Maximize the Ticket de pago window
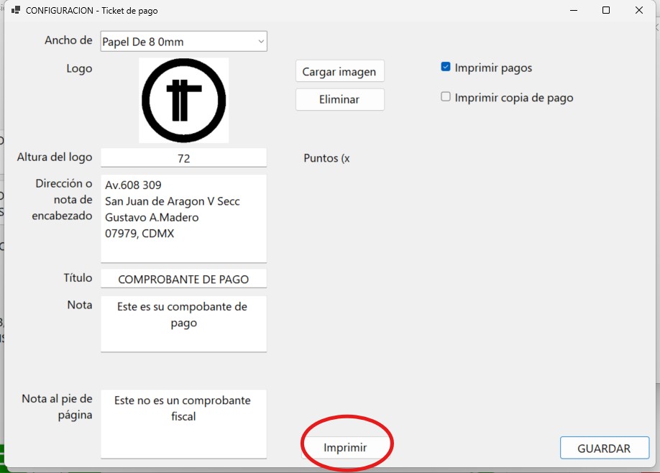This screenshot has width=660, height=473. pos(606,11)
